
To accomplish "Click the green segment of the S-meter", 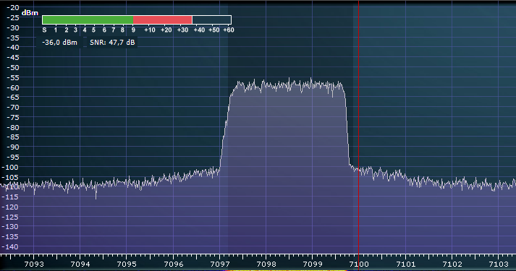I will 88,20.
